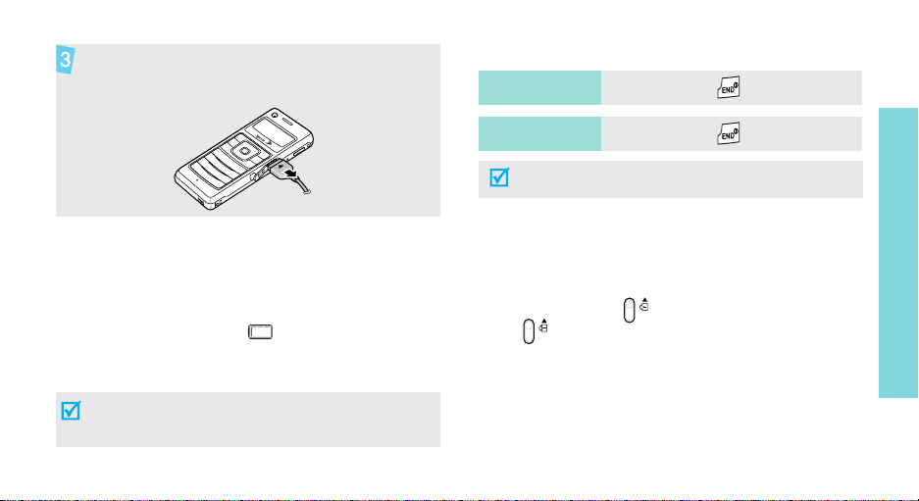Click the END key icon in lower row
This screenshot has width=919, height=501.
point(729,133)
